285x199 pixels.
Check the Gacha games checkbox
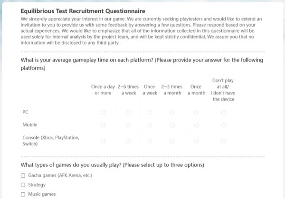pyautogui.click(x=23, y=176)
